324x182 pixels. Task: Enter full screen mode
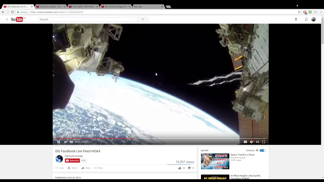coord(264,142)
